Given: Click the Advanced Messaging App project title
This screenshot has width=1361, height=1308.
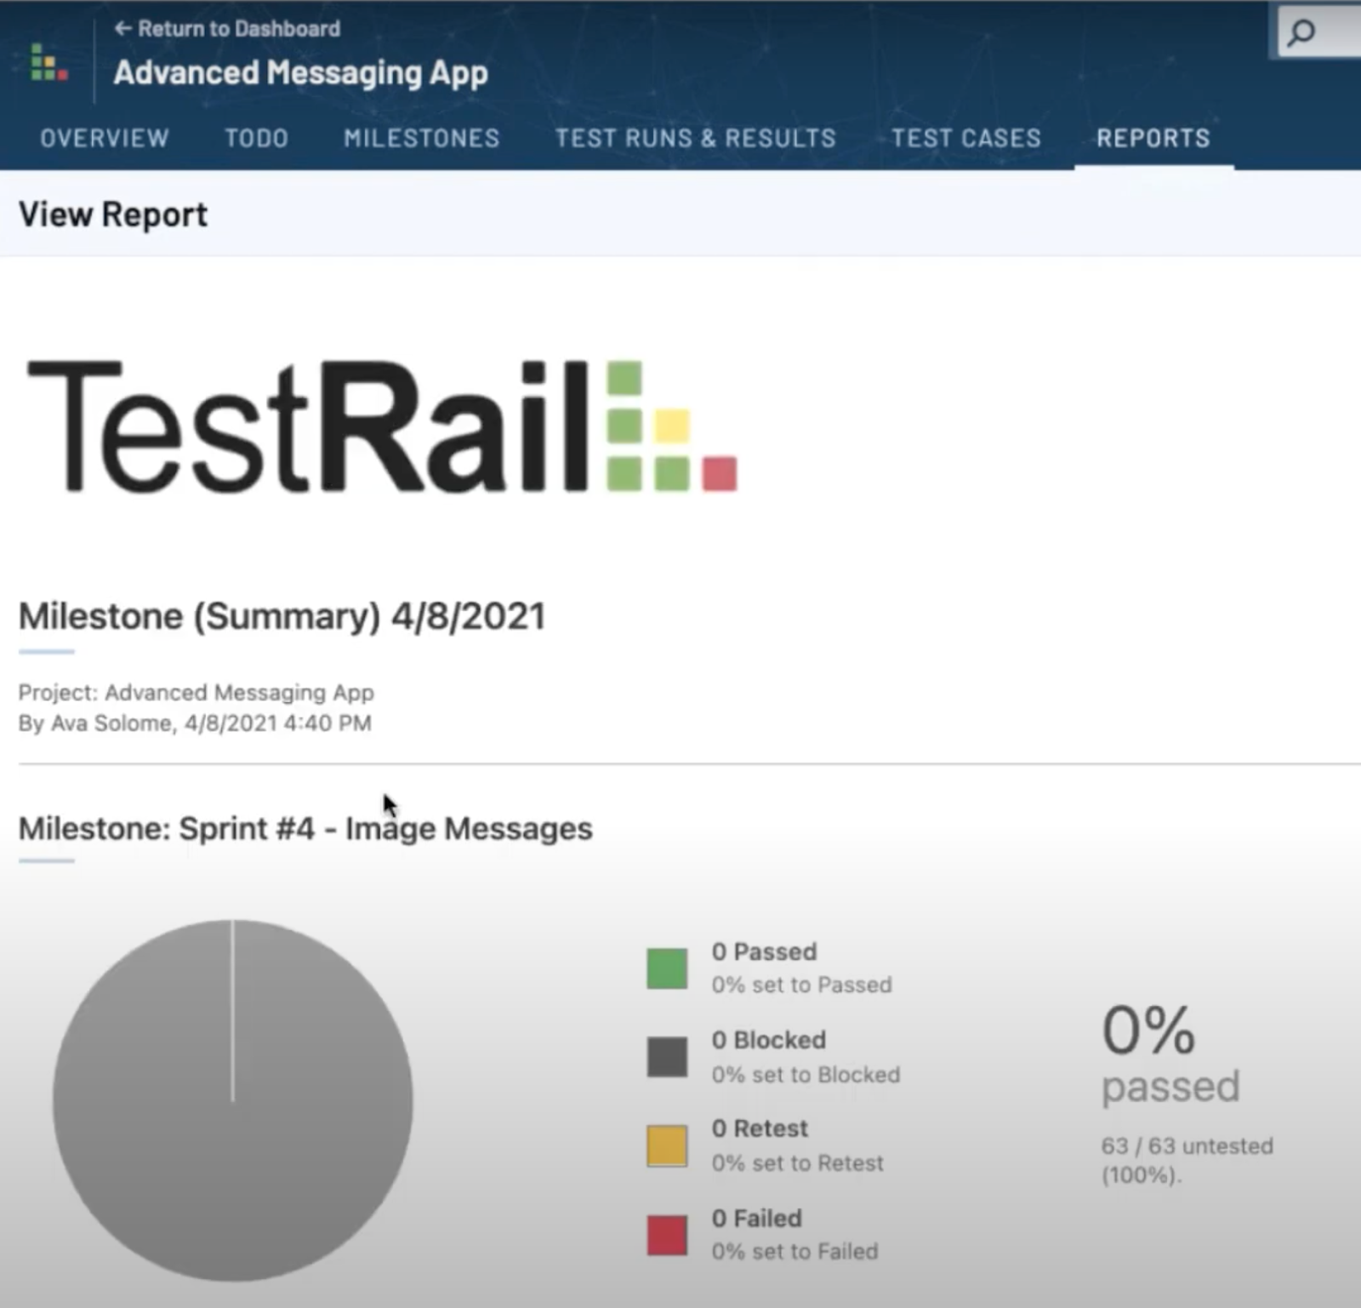Looking at the screenshot, I should click(301, 73).
